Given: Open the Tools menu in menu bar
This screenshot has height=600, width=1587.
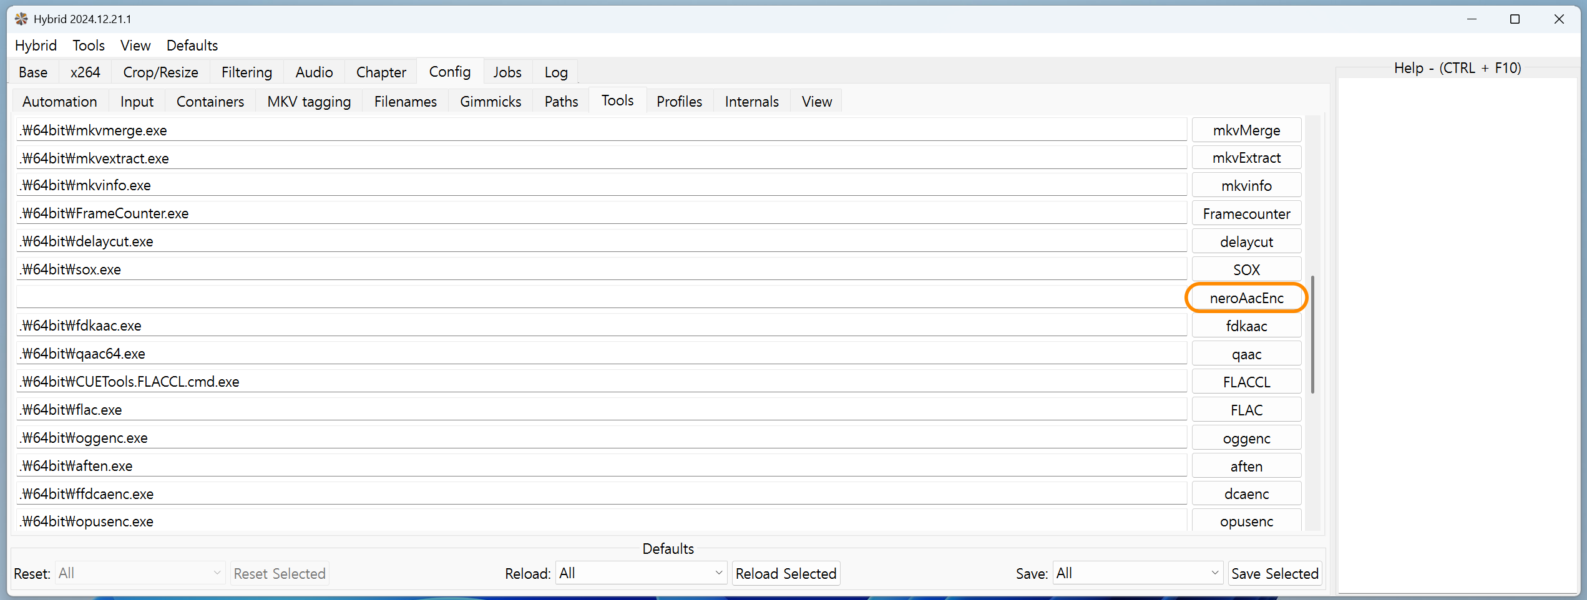Looking at the screenshot, I should (x=89, y=46).
